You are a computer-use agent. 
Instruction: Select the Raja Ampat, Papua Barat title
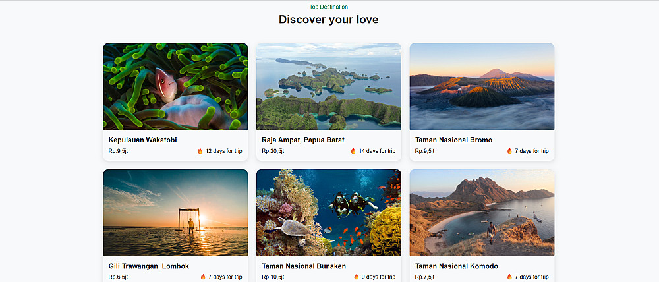(303, 140)
